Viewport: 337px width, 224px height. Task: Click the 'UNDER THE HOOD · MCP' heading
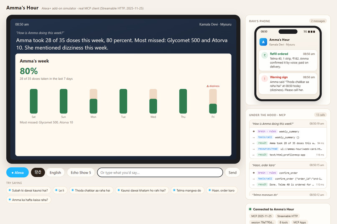pos(267,115)
